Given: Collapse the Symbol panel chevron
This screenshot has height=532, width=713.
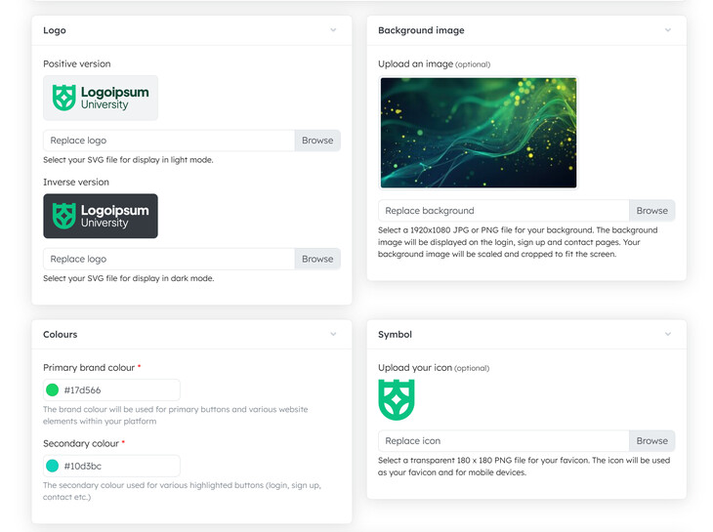Looking at the screenshot, I should pyautogui.click(x=668, y=334).
